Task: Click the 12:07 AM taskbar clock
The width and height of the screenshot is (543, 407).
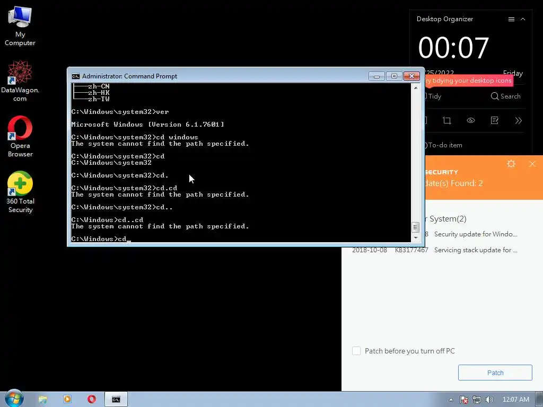Action: [515, 400]
